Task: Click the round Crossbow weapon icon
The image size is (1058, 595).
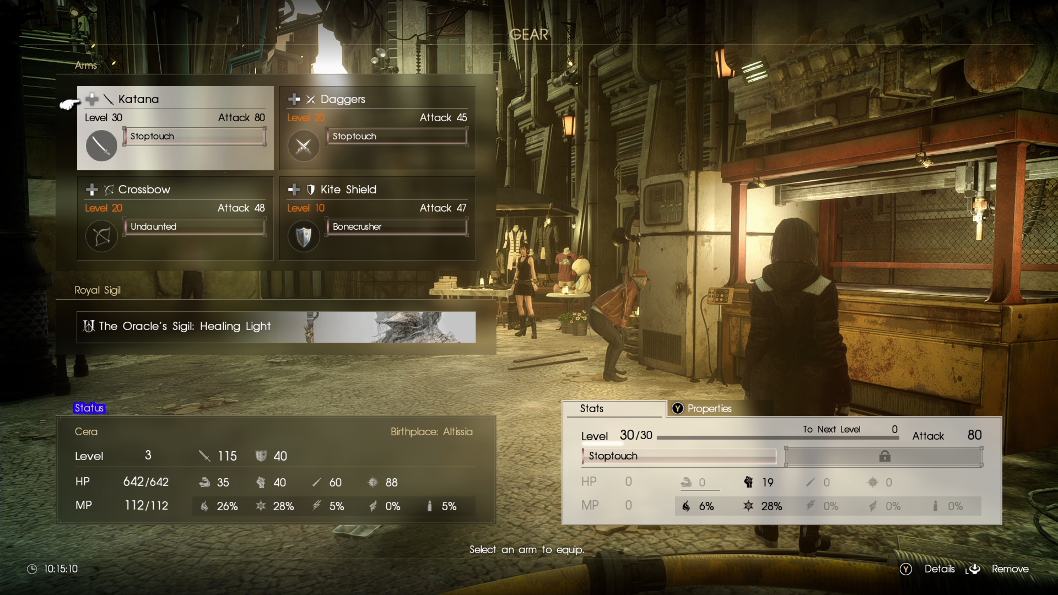Action: (101, 236)
